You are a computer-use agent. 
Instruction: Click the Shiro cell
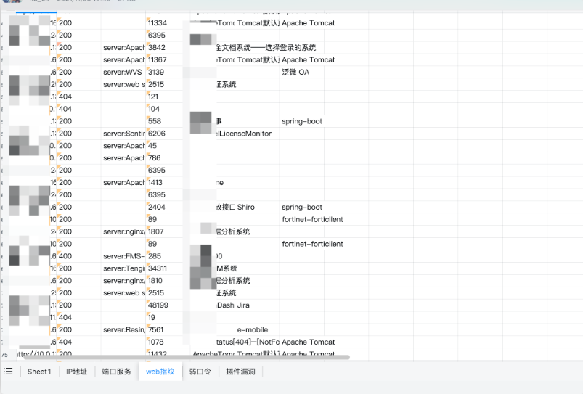(257, 207)
